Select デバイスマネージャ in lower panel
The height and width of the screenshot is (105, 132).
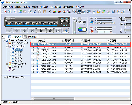pos(17,77)
